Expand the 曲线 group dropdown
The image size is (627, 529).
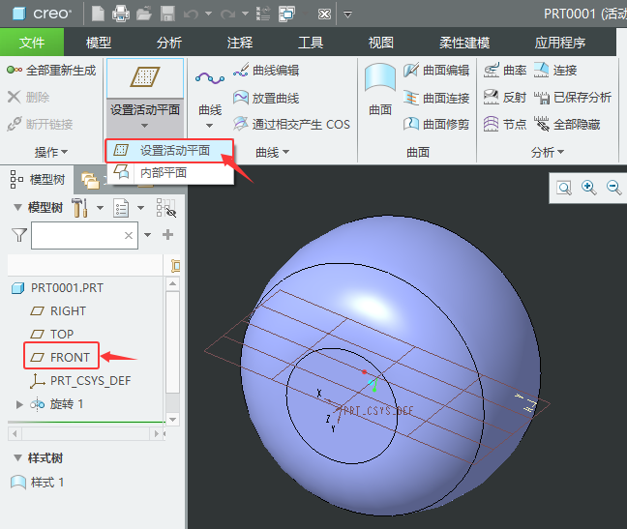point(272,152)
